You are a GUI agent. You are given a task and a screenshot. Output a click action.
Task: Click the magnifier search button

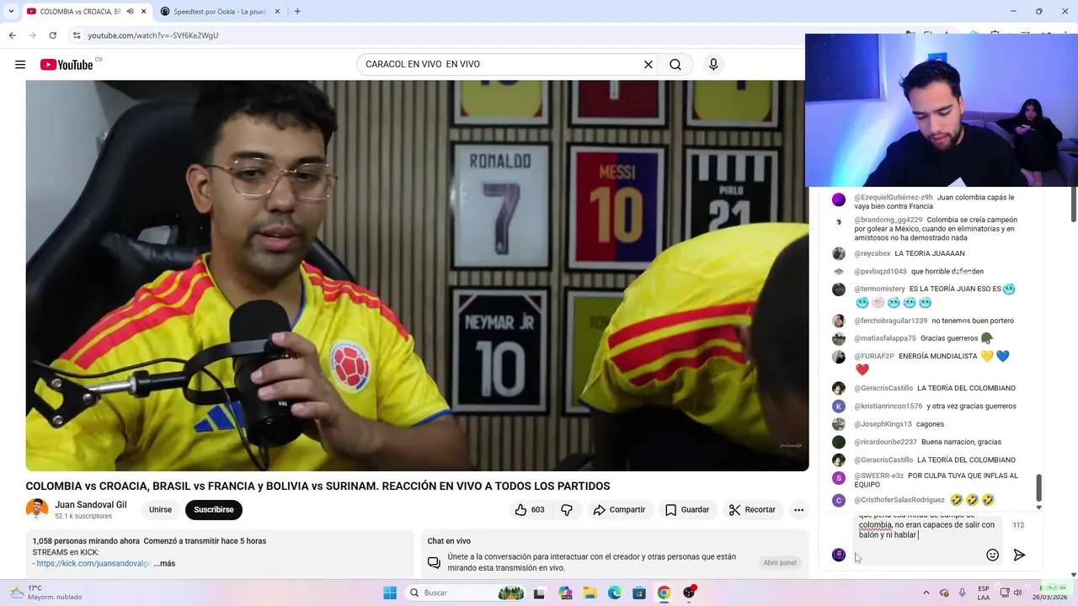[x=675, y=65]
